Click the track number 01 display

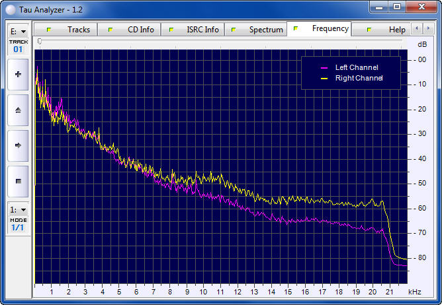(x=18, y=50)
